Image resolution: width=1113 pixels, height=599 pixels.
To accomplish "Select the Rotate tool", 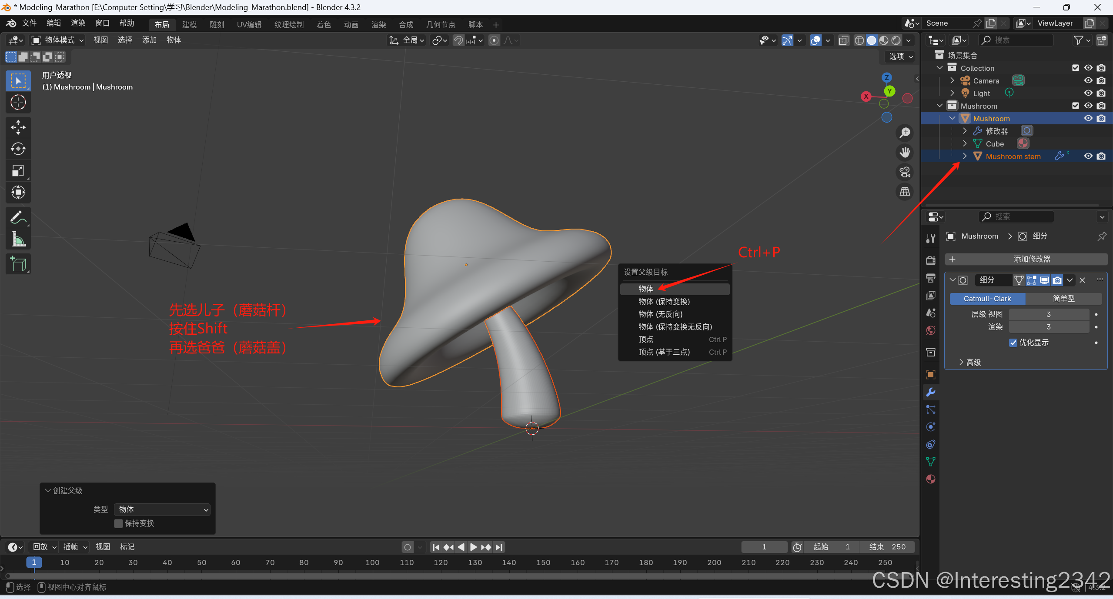I will tap(18, 149).
